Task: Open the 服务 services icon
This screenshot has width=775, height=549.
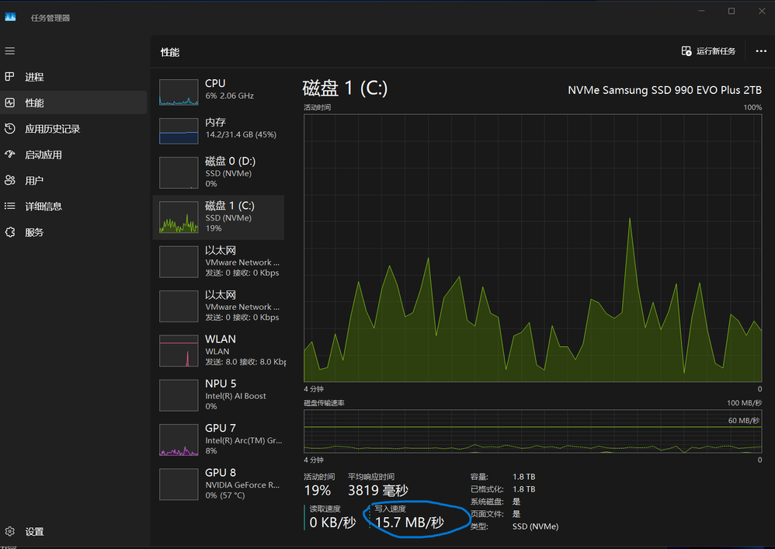Action: pyautogui.click(x=10, y=232)
